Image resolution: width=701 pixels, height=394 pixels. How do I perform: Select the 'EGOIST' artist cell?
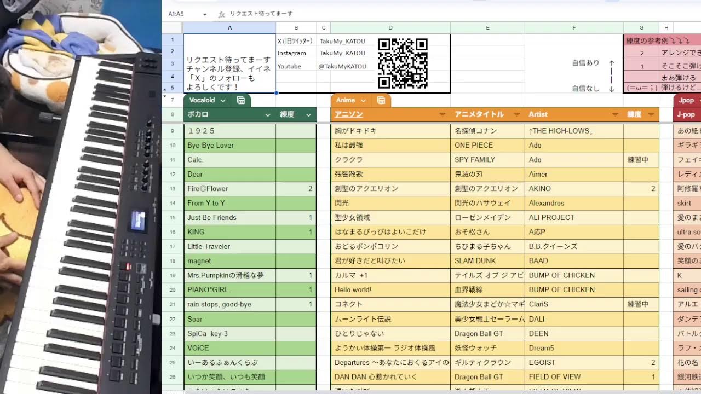point(574,362)
